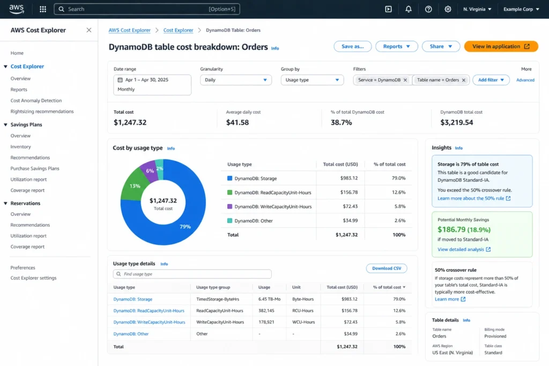Open the AWS services grid icon
The height and width of the screenshot is (366, 549).
[42, 9]
